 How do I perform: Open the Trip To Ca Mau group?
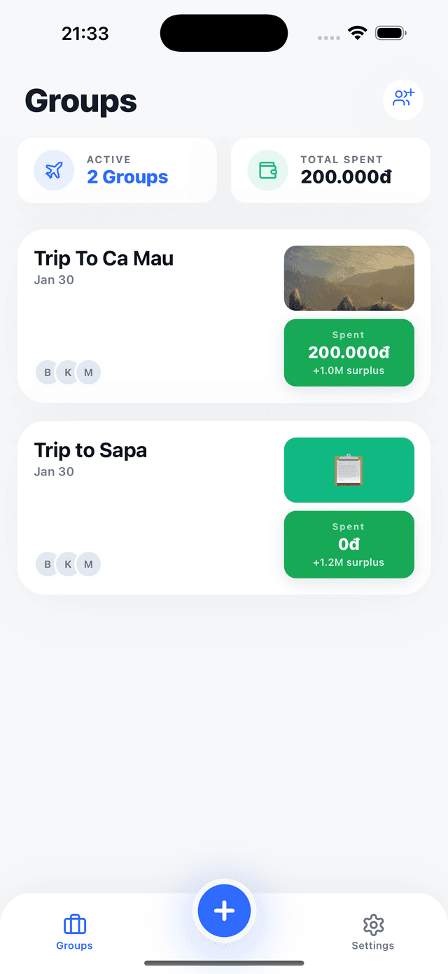tap(104, 258)
